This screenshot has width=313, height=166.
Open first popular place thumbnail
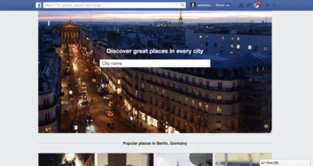point(66,159)
